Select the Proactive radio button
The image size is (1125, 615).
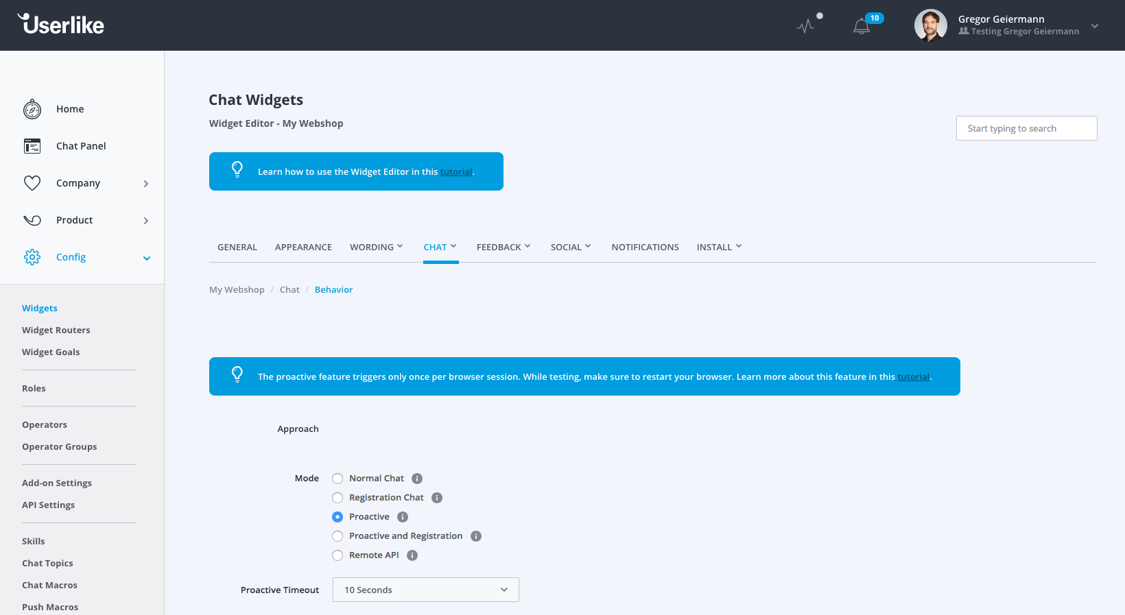point(337,517)
